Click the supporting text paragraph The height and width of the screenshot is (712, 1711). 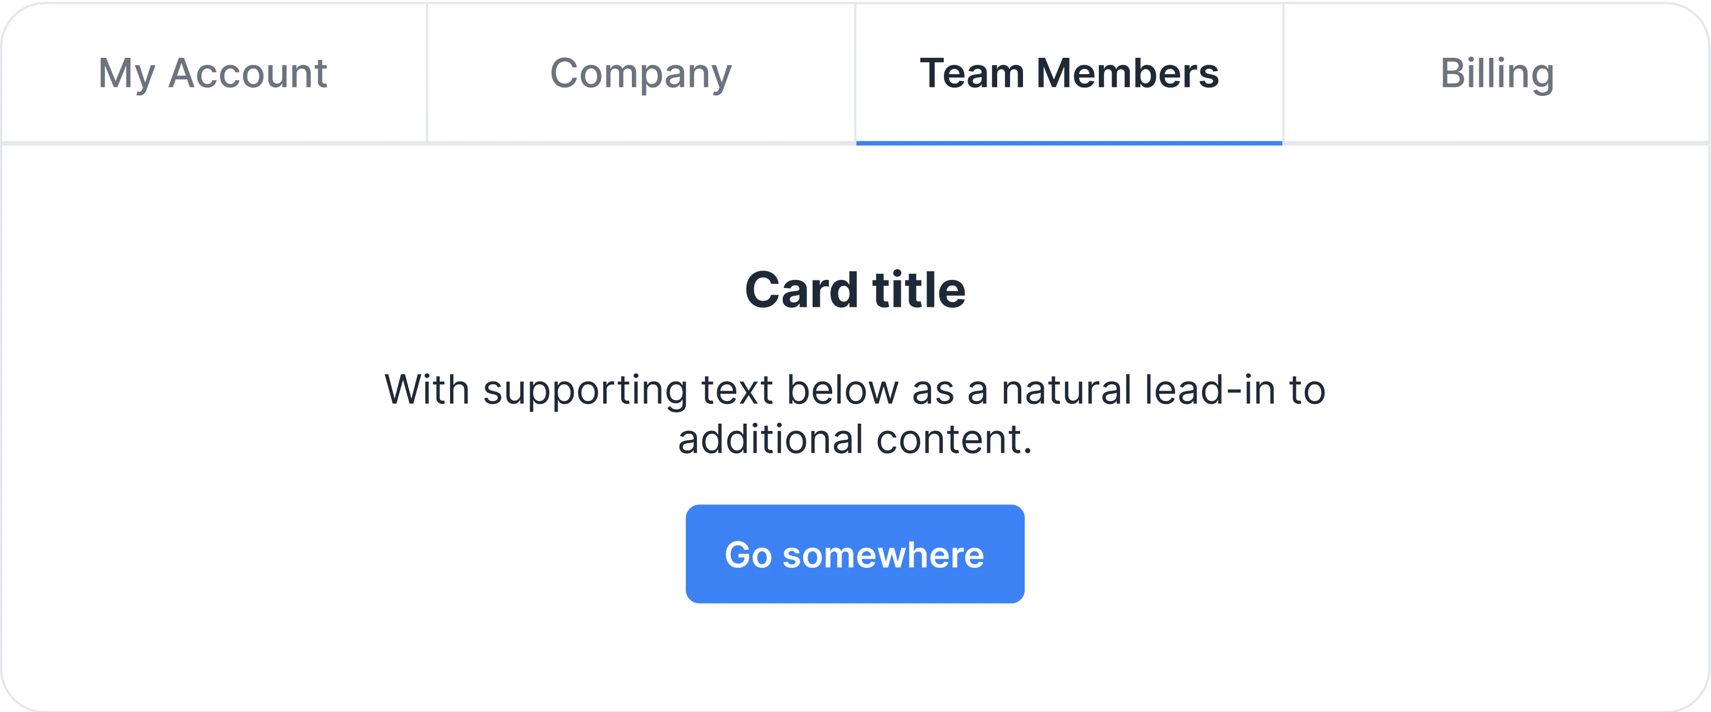[x=855, y=415]
